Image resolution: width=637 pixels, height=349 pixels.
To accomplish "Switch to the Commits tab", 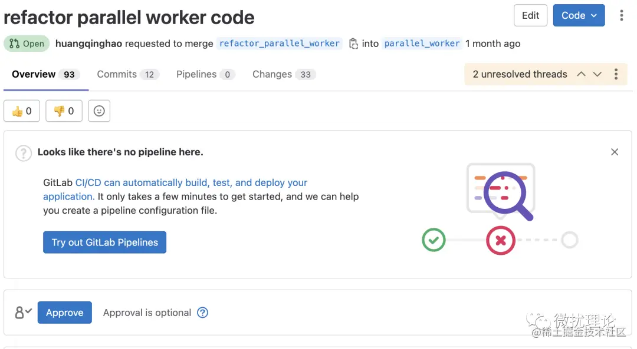I will coord(127,74).
